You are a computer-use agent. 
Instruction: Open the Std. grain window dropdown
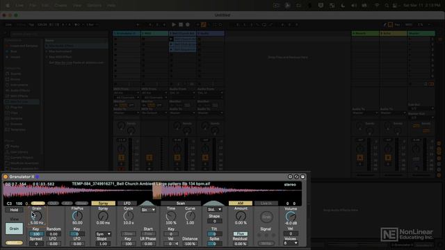[215, 210]
